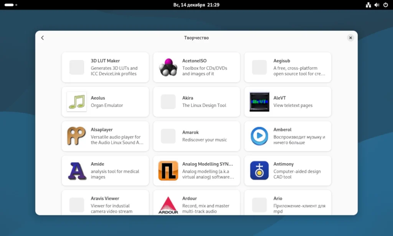Select the Alsaplayer title text
Image resolution: width=393 pixels, height=236 pixels.
101,130
